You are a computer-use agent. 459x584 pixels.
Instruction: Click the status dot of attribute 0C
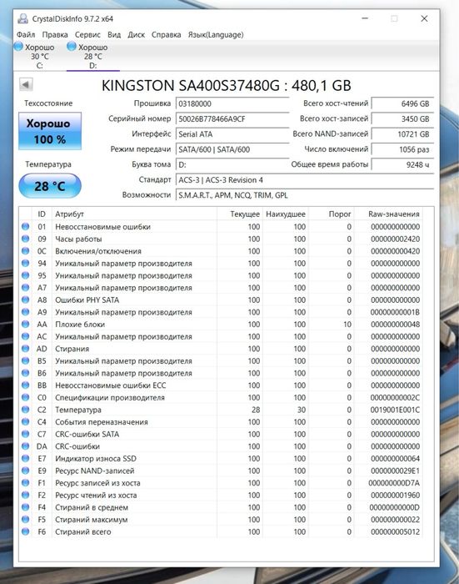tap(25, 251)
